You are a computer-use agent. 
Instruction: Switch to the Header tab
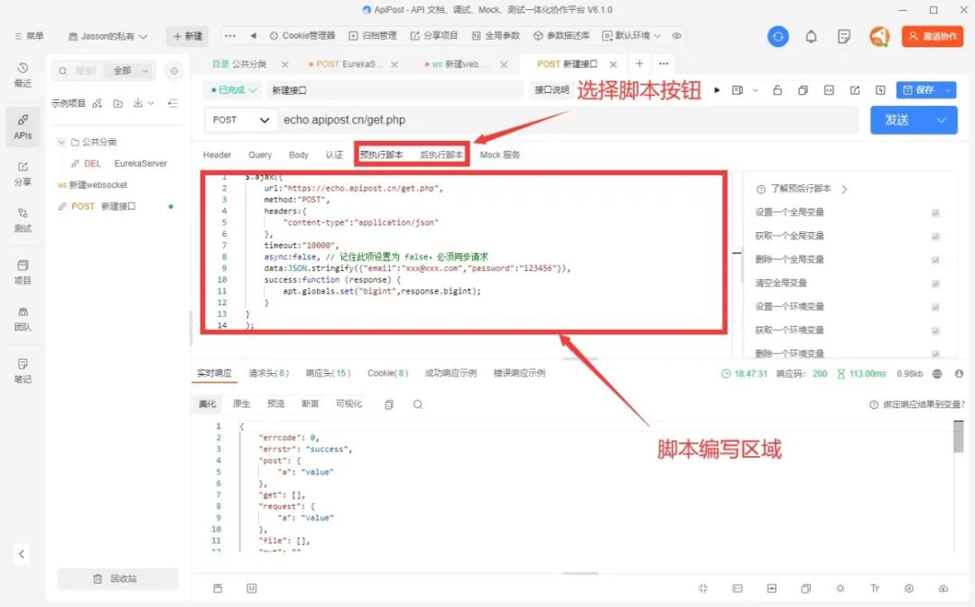click(217, 154)
